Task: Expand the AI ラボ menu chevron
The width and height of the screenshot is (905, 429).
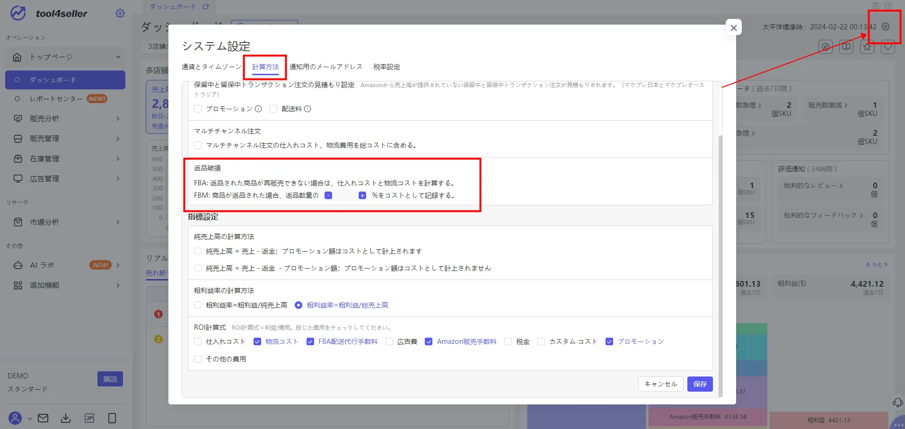Action: pos(118,265)
